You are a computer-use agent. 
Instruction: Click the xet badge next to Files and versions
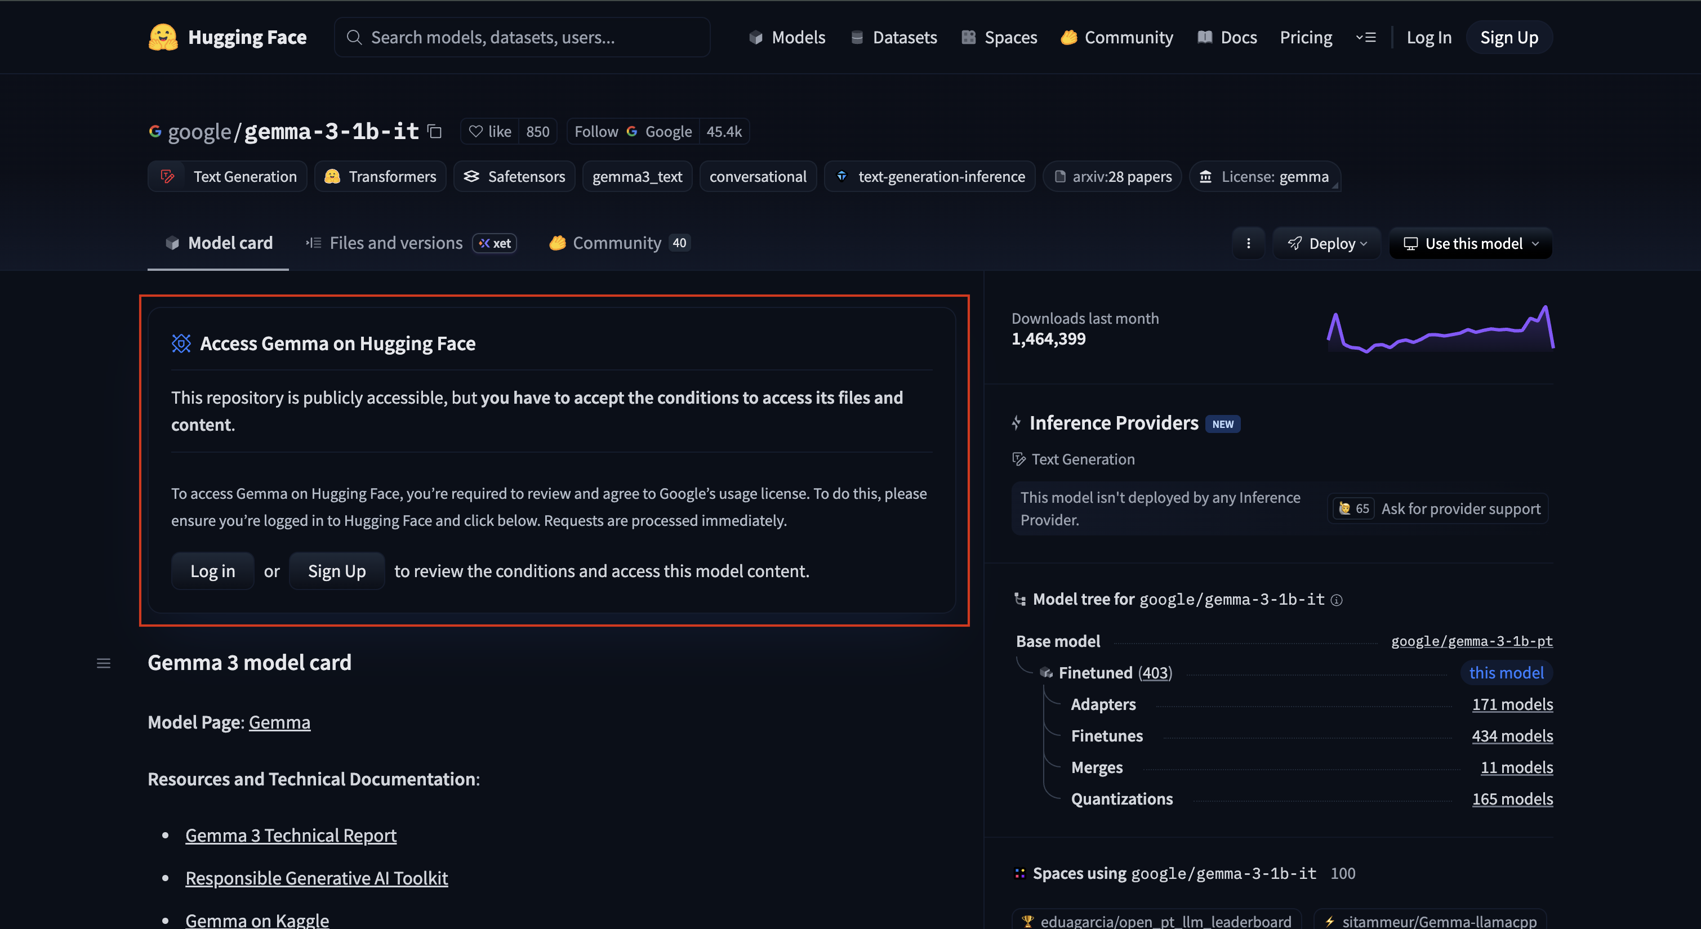coord(494,243)
